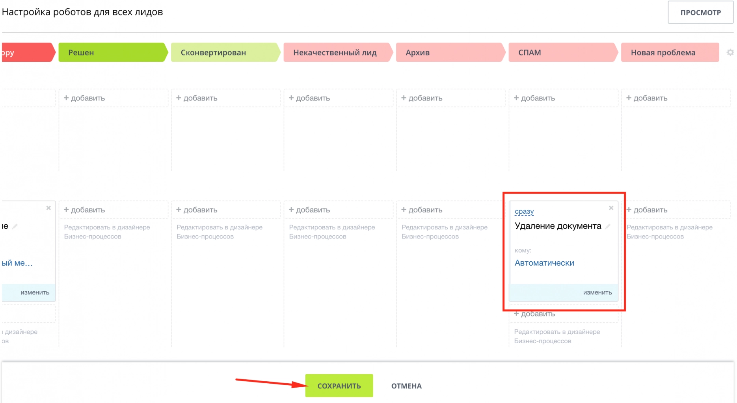Viewport: 737px width, 403px height.
Task: Open the Просмотр preview button
Action: tap(700, 13)
